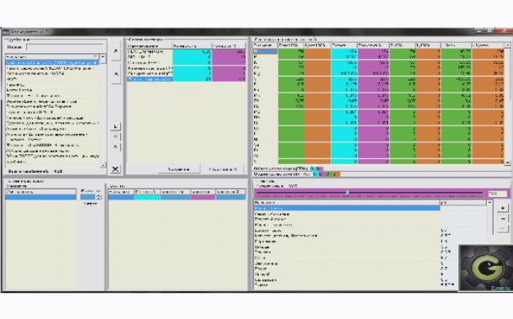513x319 pixels.
Task: Click the second middle-column button with letter icon
Action: point(116,74)
